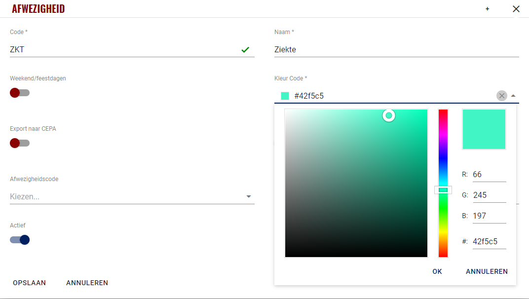Close the Afwezigheid dialog with the X
Viewport: 529px width, 299px height.
coord(516,9)
